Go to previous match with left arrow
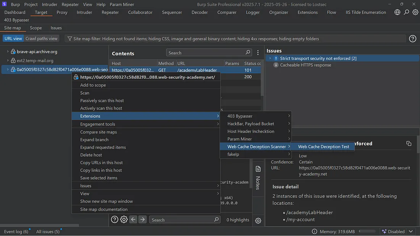 point(133,219)
